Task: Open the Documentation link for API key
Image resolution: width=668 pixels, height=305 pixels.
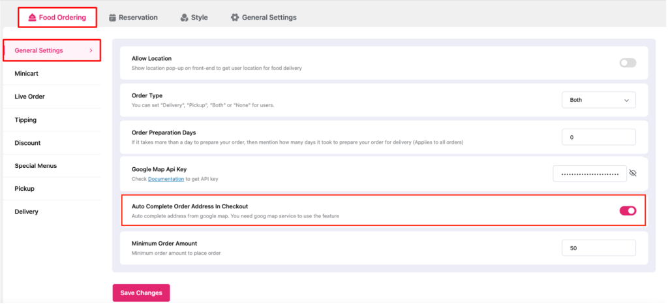Action: click(166, 179)
